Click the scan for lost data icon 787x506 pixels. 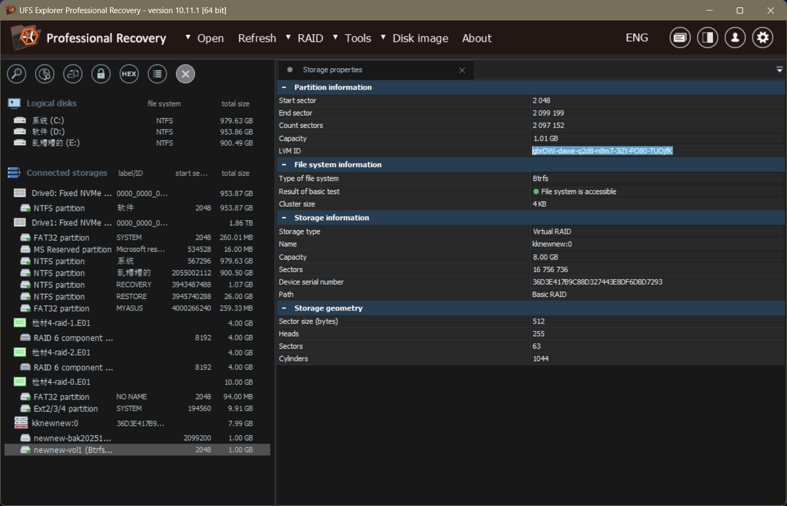(x=45, y=74)
